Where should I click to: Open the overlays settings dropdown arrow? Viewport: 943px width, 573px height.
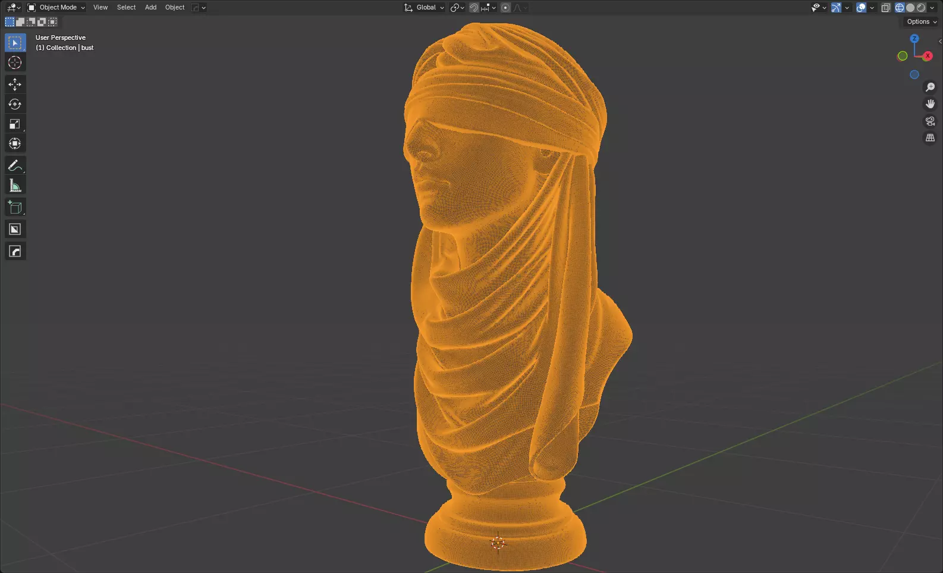coord(872,8)
